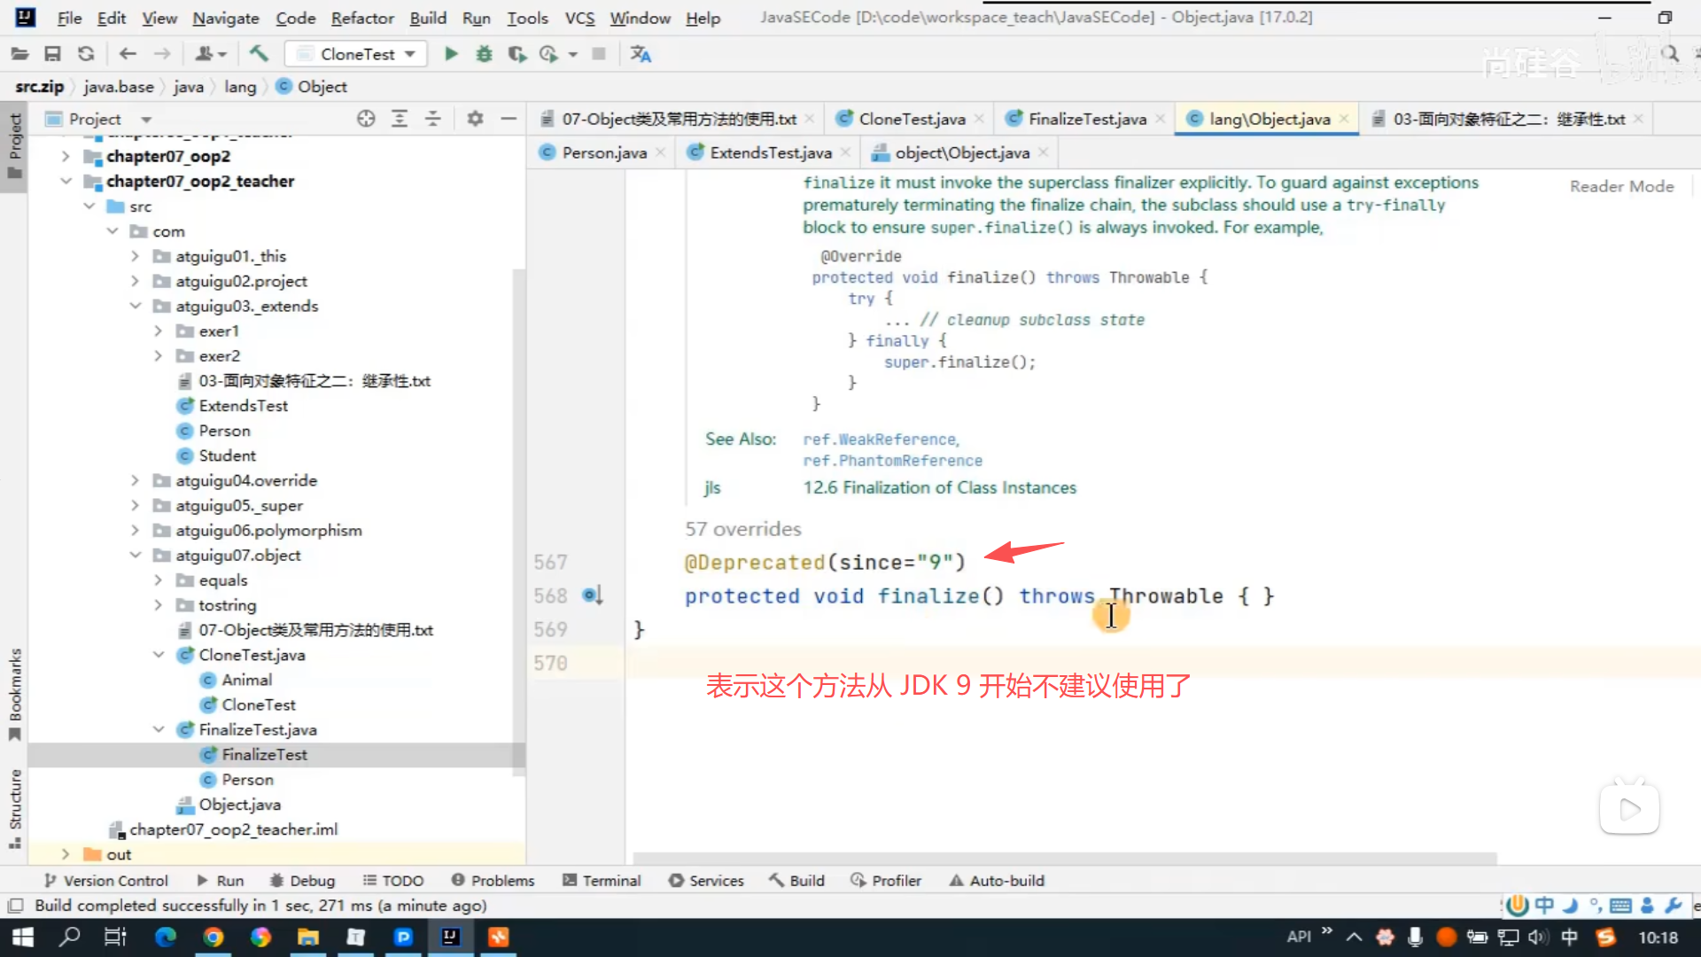This screenshot has height=957, width=1701.
Task: Click the green Run button
Action: [451, 54]
